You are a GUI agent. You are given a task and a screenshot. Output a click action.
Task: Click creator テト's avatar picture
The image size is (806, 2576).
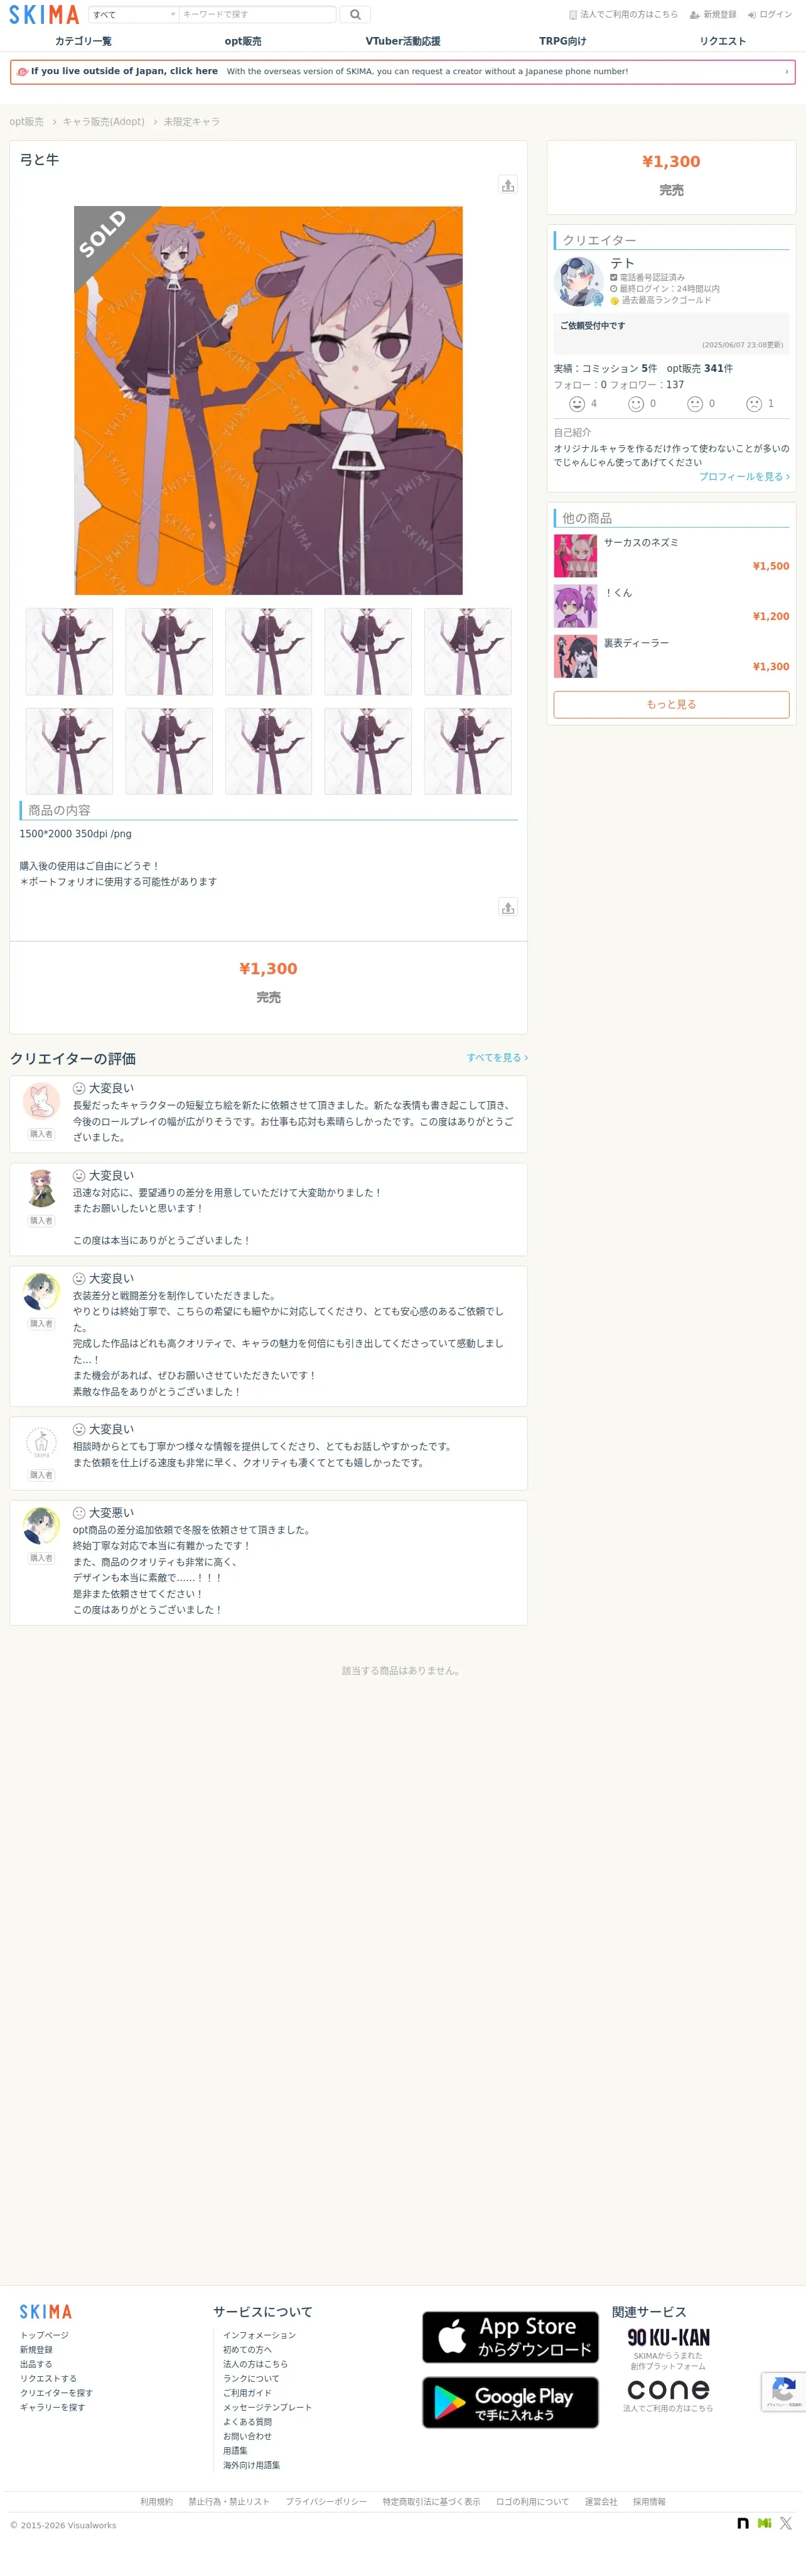click(x=578, y=281)
